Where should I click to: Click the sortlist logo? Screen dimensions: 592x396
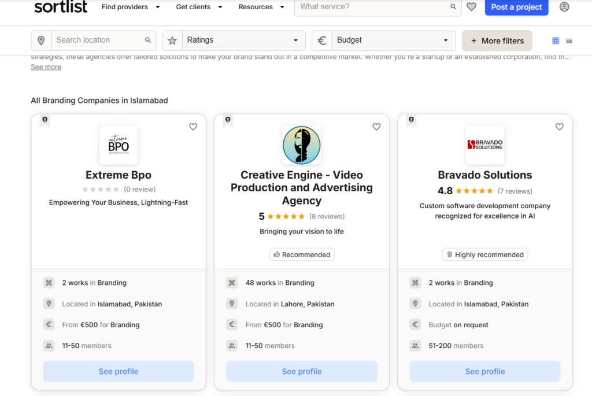pyautogui.click(x=60, y=6)
